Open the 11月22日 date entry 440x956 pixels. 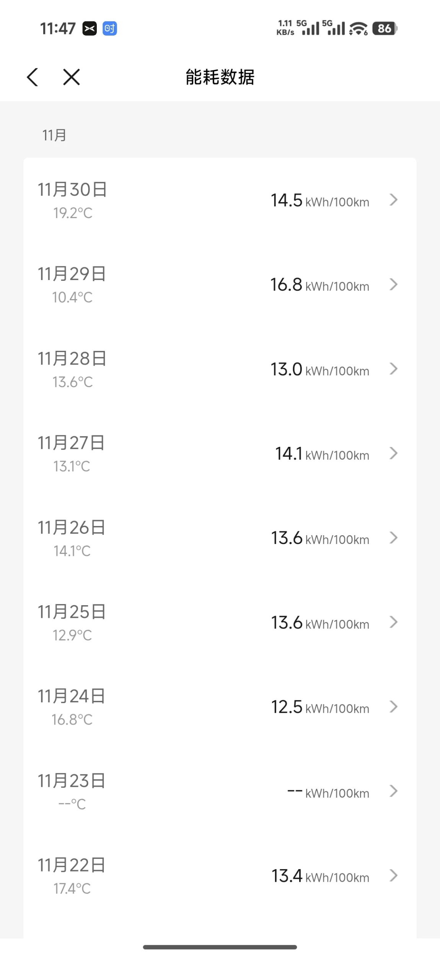pyautogui.click(x=72, y=865)
